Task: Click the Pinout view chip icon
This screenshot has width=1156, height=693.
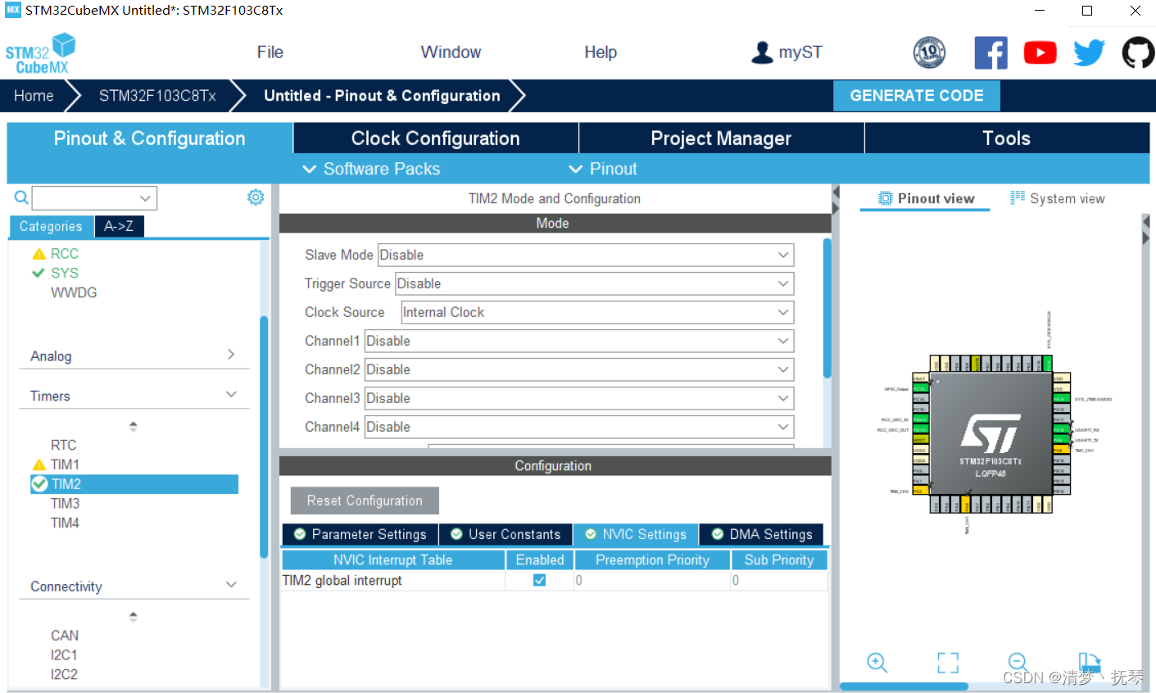Action: coord(885,198)
